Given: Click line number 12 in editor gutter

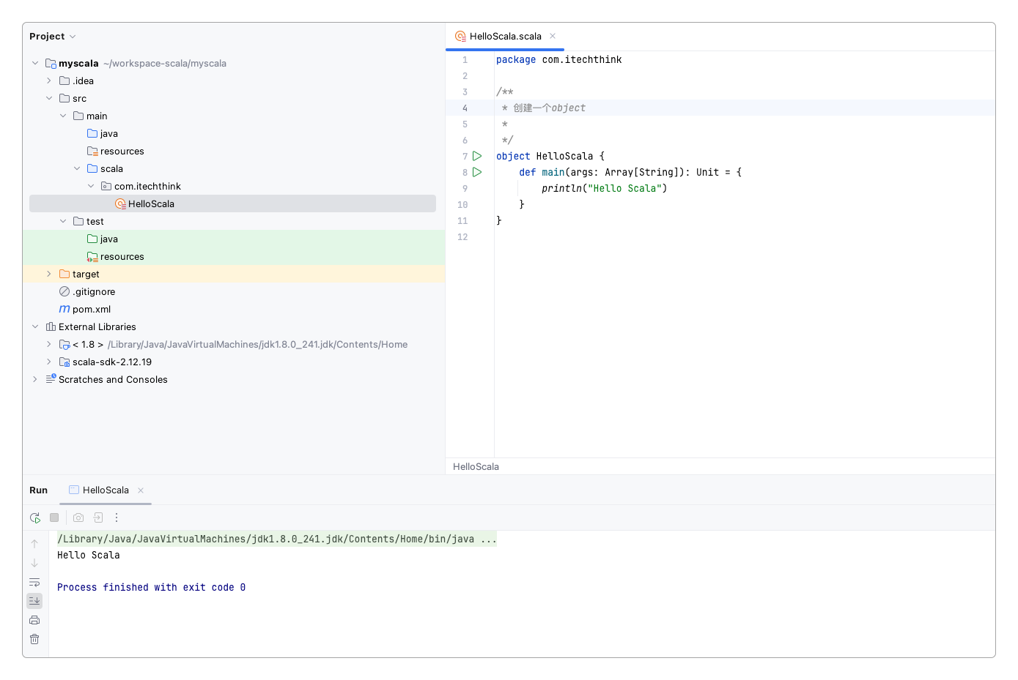Looking at the screenshot, I should pyautogui.click(x=462, y=236).
